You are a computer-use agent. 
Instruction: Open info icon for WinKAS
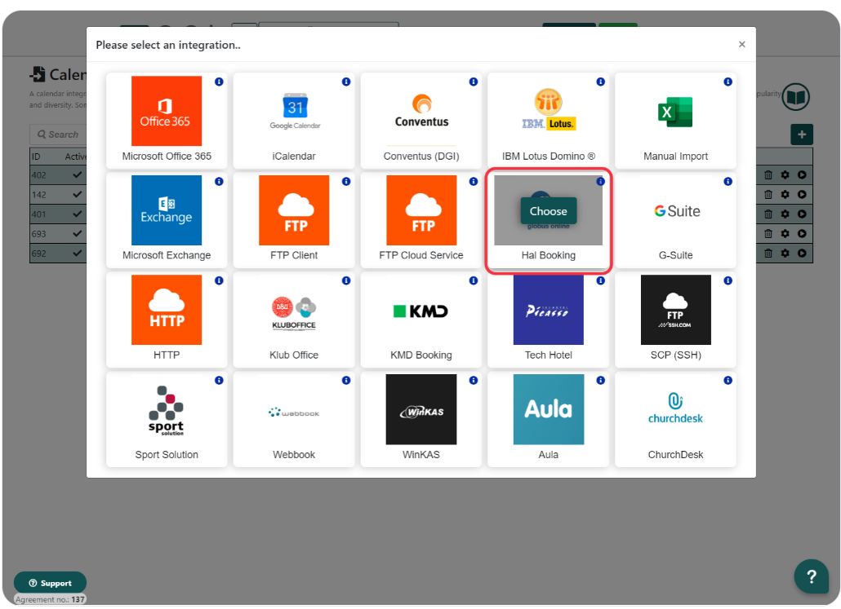click(473, 380)
